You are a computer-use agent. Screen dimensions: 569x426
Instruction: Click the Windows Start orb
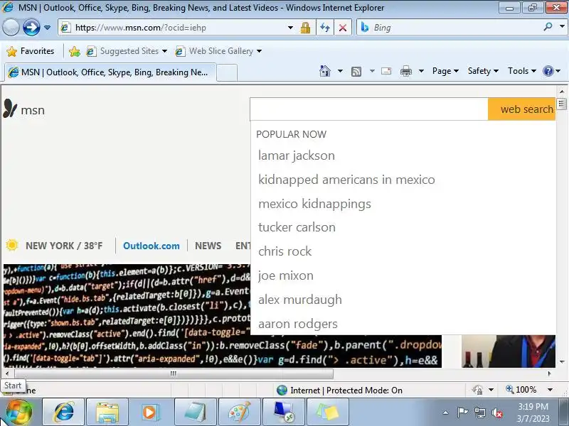[19, 413]
